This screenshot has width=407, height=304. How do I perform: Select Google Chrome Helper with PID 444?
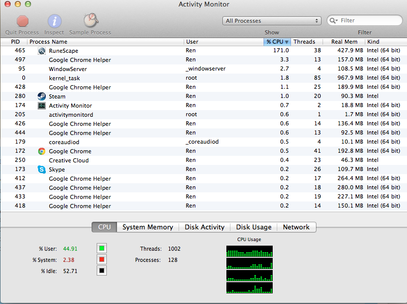point(203,133)
